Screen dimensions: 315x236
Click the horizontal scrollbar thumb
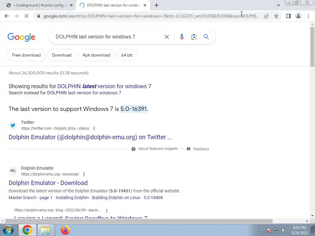click(139, 221)
